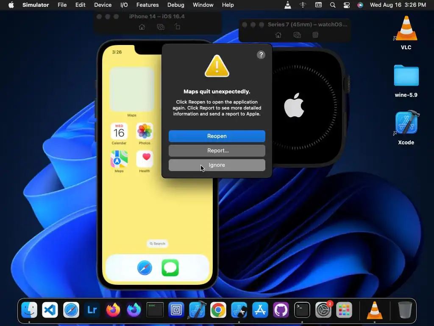Open the dark exec terminal icon in Dock
The height and width of the screenshot is (326, 434).
click(155, 309)
